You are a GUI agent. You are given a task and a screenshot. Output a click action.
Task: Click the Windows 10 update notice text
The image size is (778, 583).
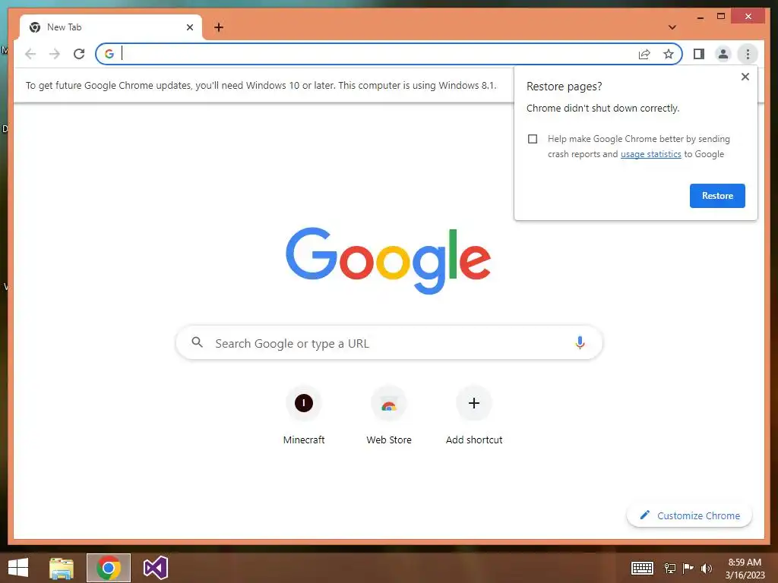coord(261,85)
